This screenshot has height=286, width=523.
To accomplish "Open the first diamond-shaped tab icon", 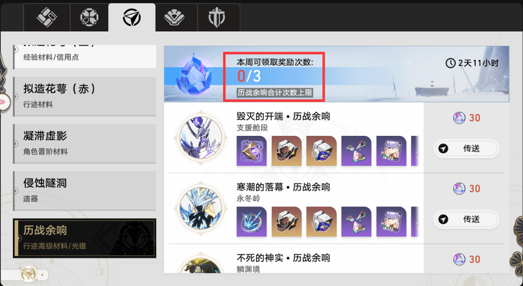I will 47,17.
